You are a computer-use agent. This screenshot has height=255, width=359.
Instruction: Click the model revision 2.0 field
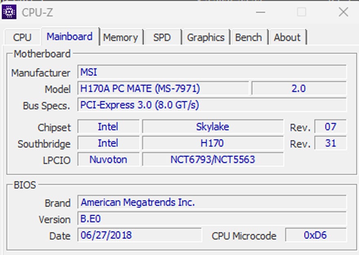click(299, 89)
